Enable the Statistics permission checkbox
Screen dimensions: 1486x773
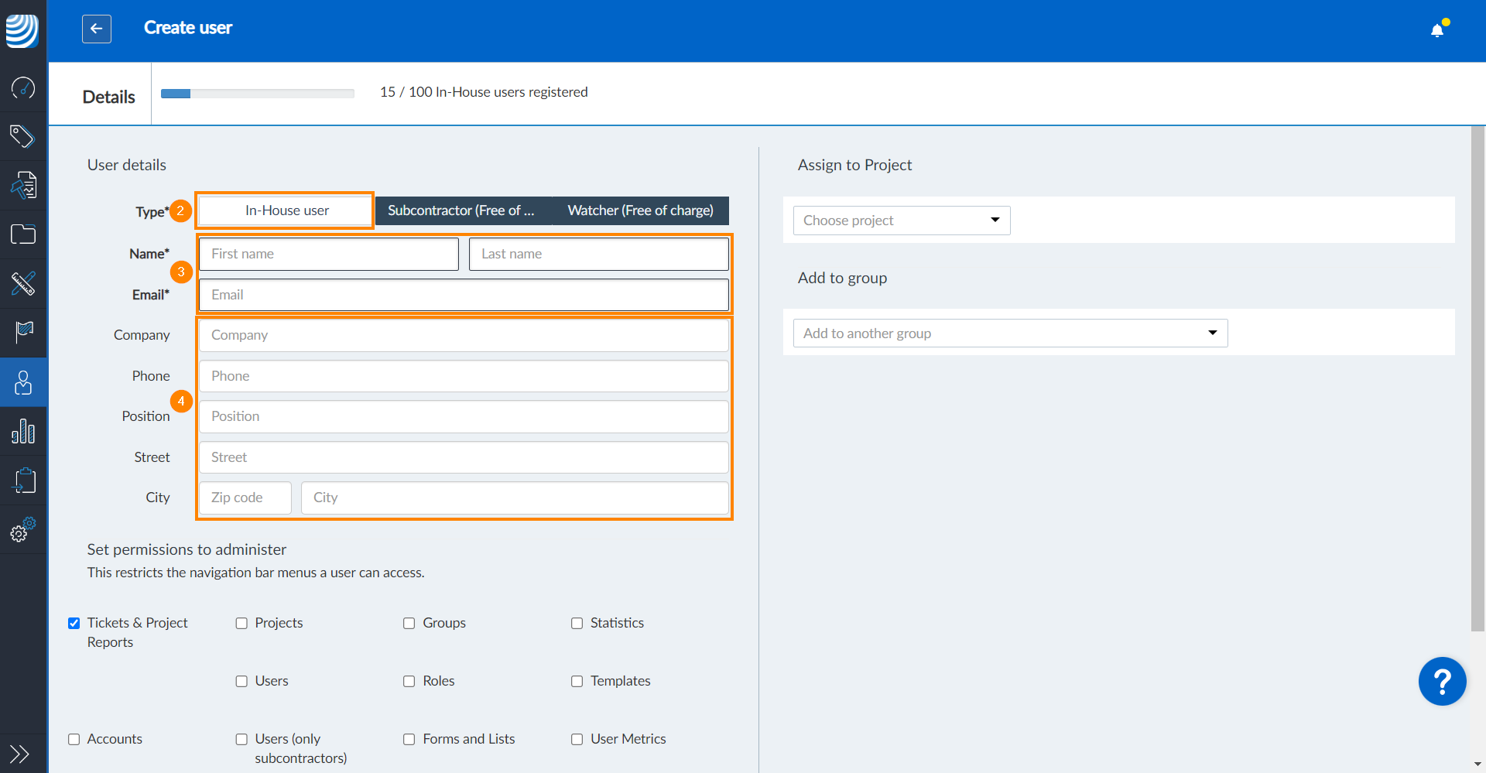click(x=577, y=624)
